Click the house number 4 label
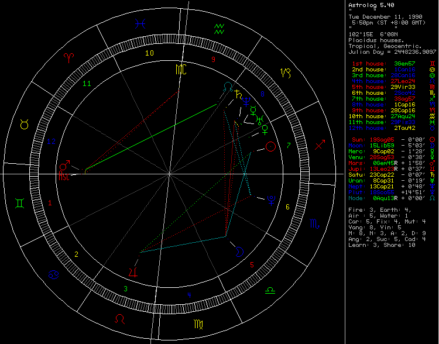 (188, 295)
